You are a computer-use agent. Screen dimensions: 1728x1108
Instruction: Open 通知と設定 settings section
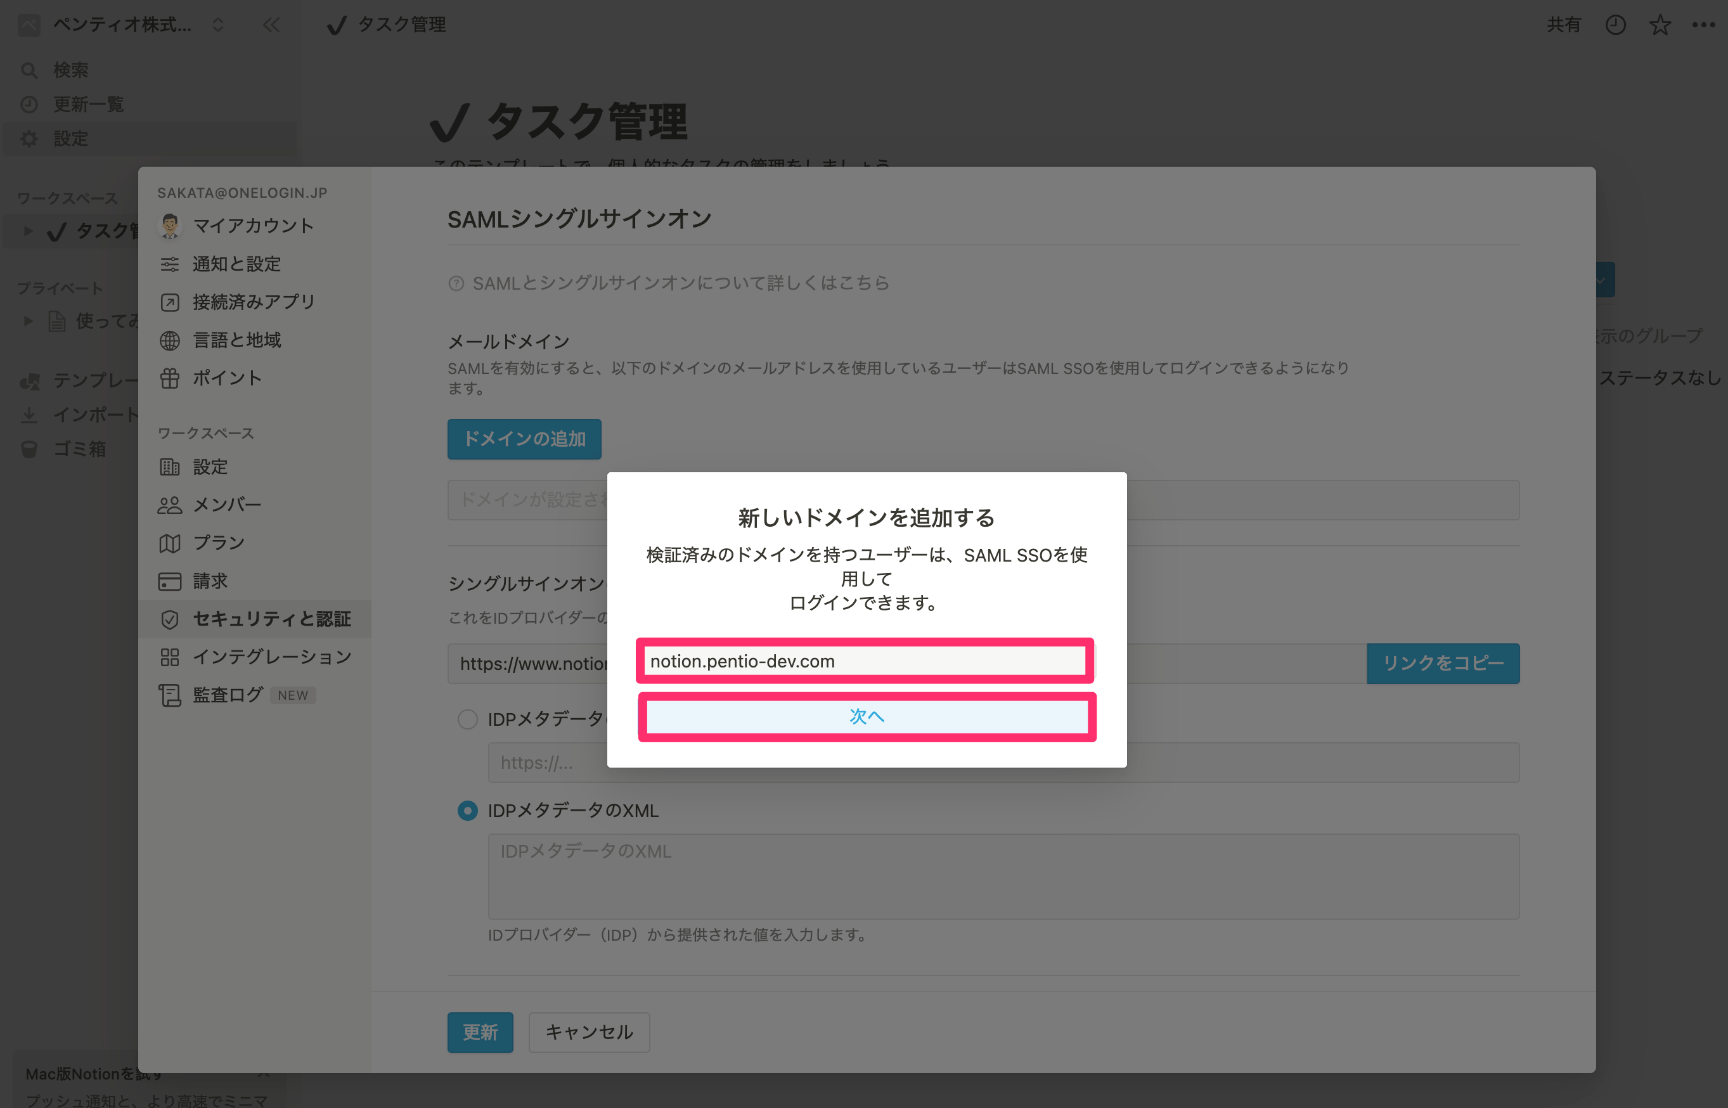255,264
